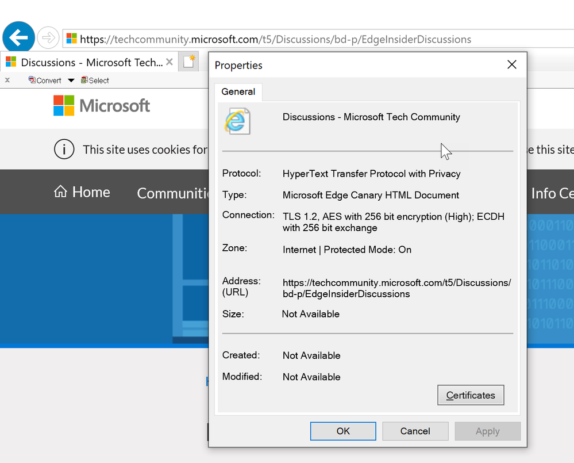Open a new tab with the blank tab button
Viewport: 574px width, 463px height.
click(x=189, y=62)
